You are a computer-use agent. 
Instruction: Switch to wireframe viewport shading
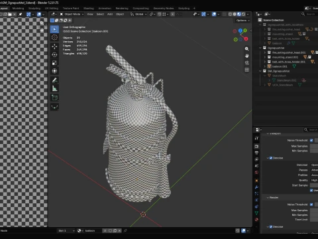click(230, 14)
